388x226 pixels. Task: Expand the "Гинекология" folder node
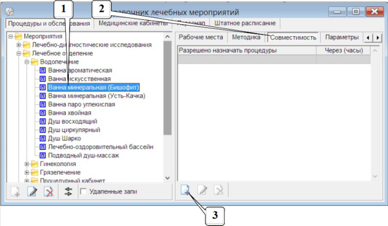(x=26, y=164)
